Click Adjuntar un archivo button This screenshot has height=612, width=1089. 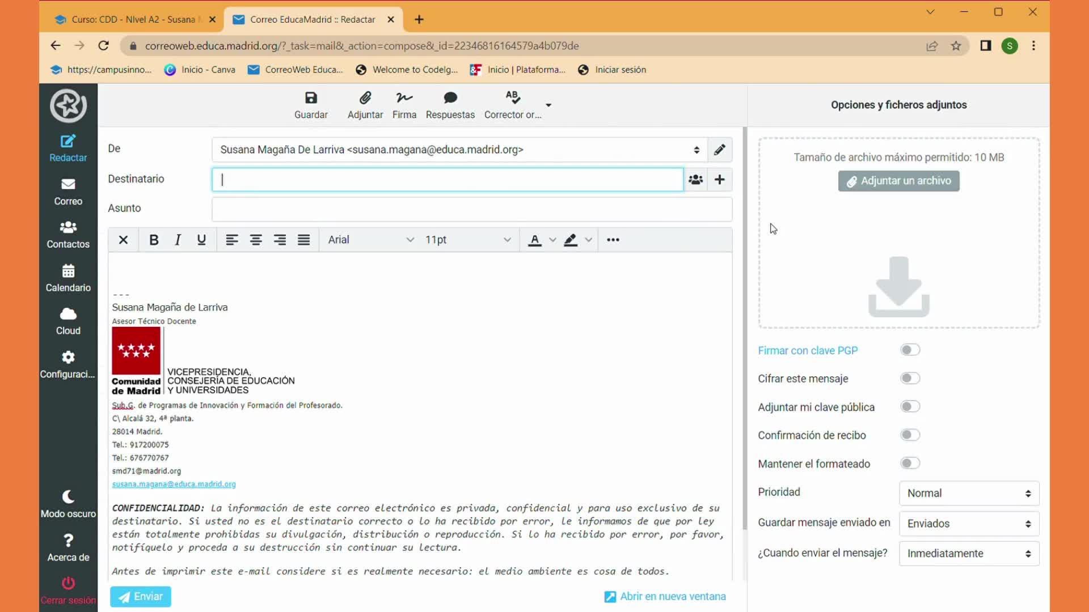click(898, 181)
